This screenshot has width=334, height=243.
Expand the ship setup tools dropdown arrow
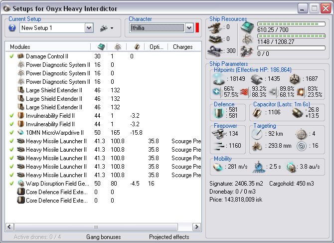[112, 28]
